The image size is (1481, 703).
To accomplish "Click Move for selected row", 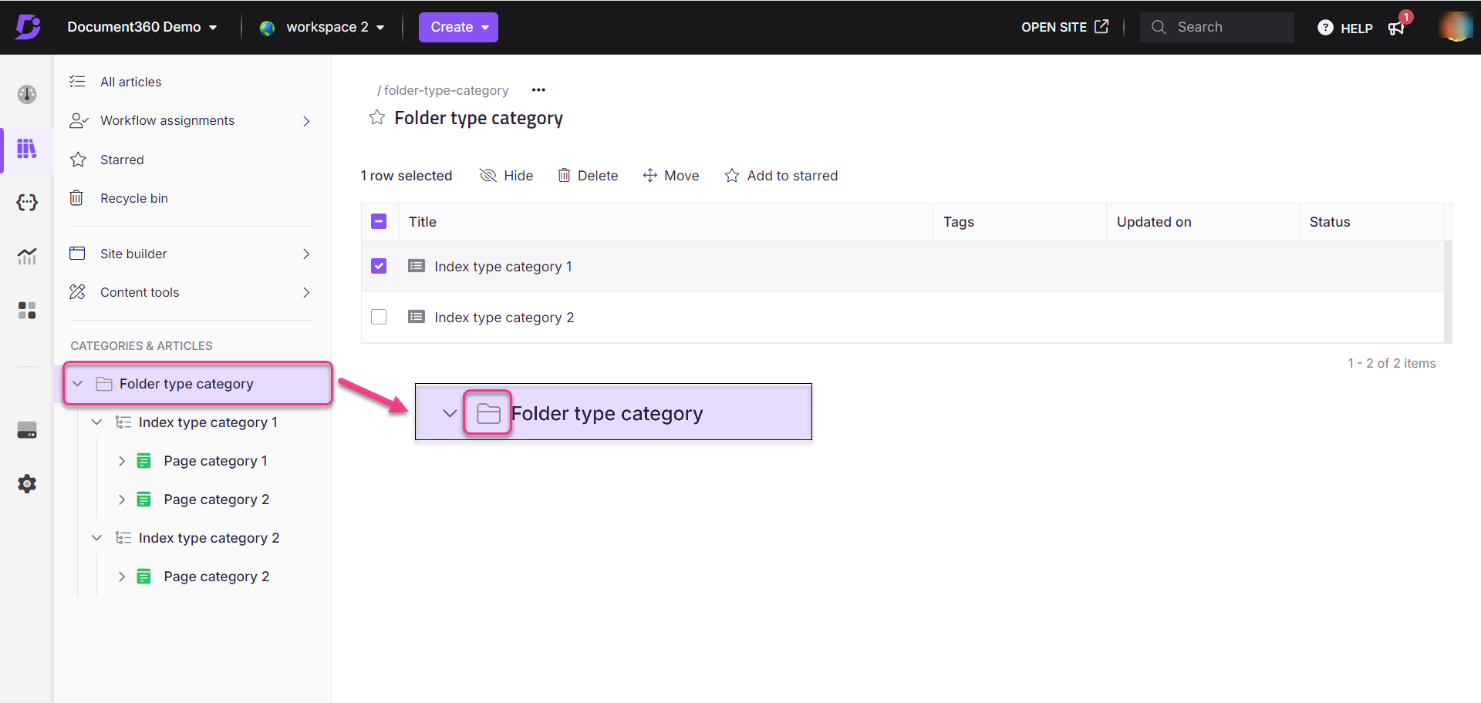I will pos(671,176).
